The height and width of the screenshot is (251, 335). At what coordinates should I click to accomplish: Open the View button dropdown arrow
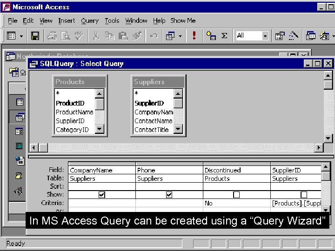pos(21,36)
